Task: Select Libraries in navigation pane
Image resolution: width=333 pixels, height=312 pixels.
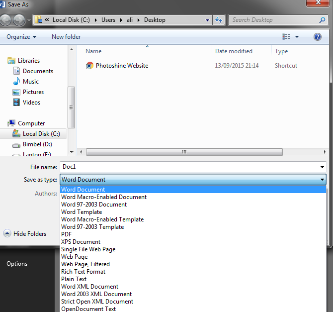Action: point(29,61)
